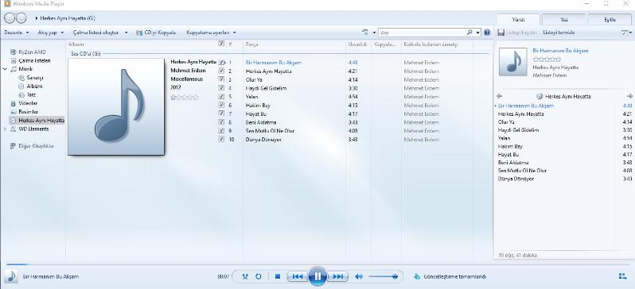
Task: Open the Akış yap dropdown menu
Action: 51,33
